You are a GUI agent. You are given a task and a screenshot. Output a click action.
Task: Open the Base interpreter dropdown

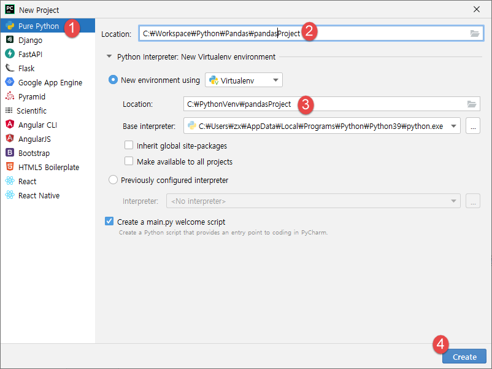click(x=322, y=126)
